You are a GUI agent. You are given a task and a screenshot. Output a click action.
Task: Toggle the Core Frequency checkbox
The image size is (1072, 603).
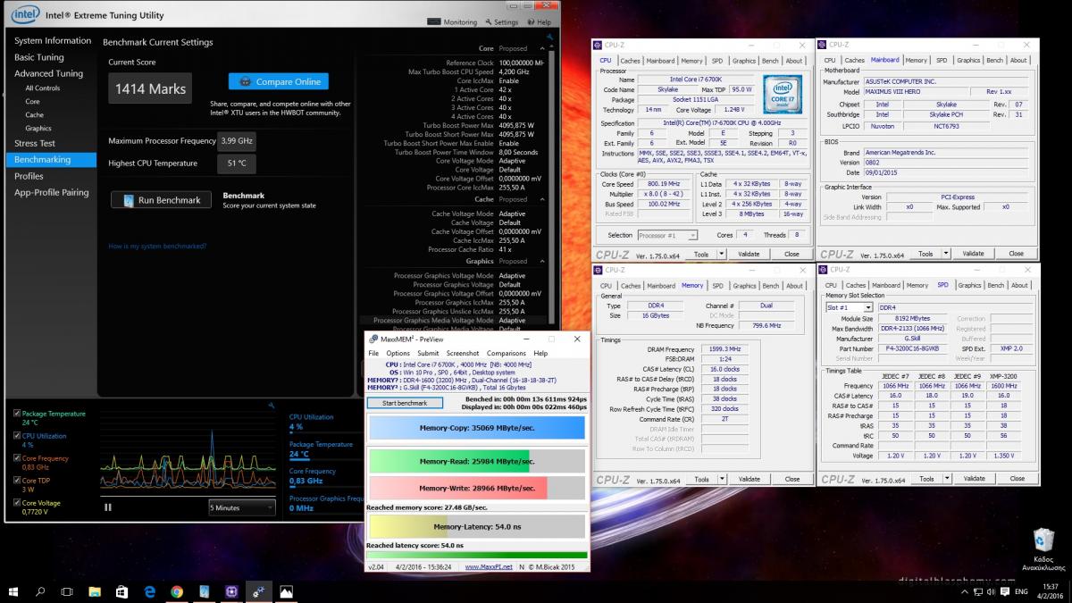(18, 458)
